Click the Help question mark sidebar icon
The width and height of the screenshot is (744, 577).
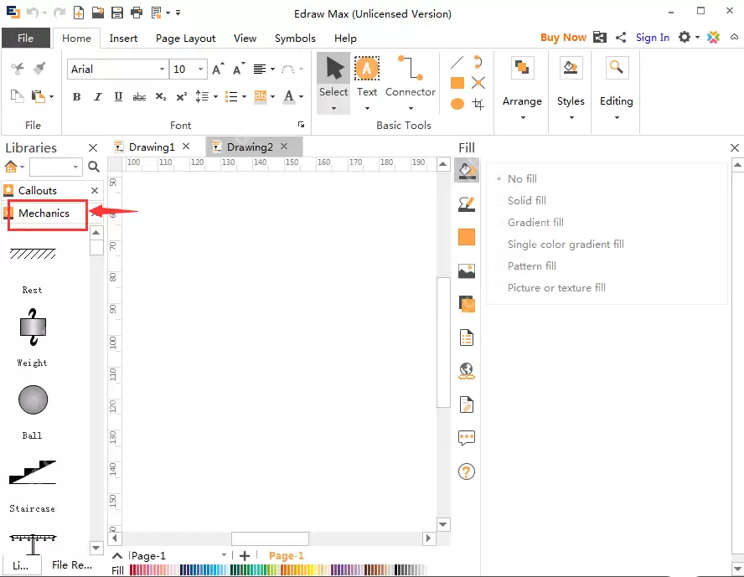[467, 471]
